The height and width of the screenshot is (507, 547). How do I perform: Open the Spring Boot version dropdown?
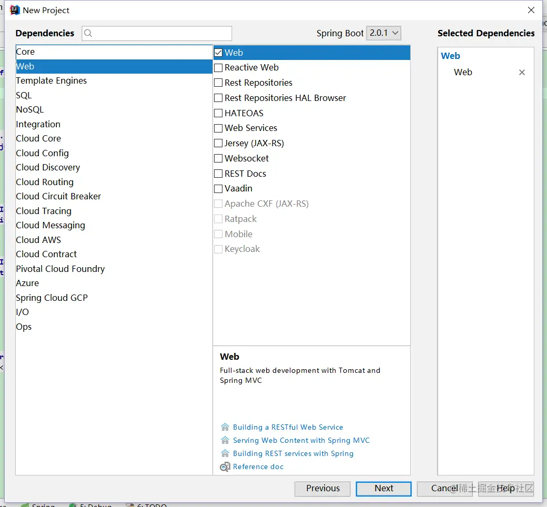(383, 33)
